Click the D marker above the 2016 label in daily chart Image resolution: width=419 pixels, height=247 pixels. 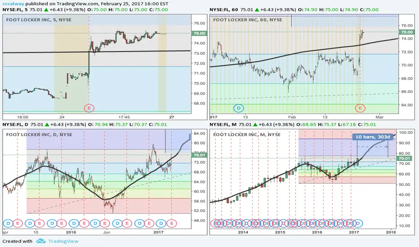pyautogui.click(x=74, y=223)
